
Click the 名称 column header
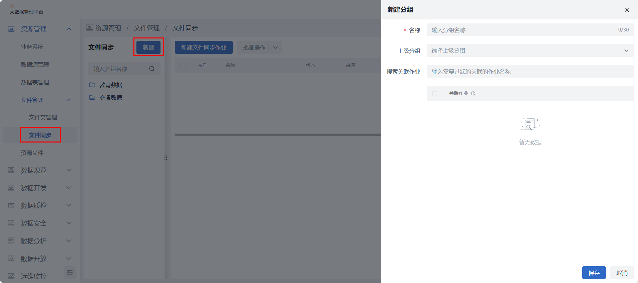coord(230,65)
